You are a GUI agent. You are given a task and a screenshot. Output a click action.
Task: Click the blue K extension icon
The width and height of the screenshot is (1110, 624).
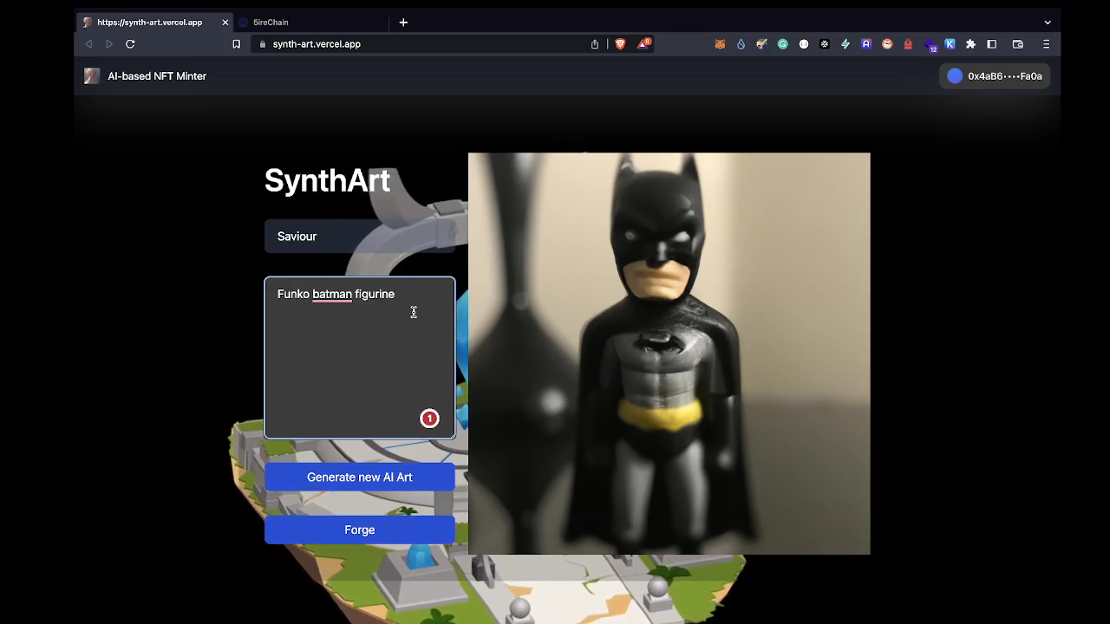950,44
